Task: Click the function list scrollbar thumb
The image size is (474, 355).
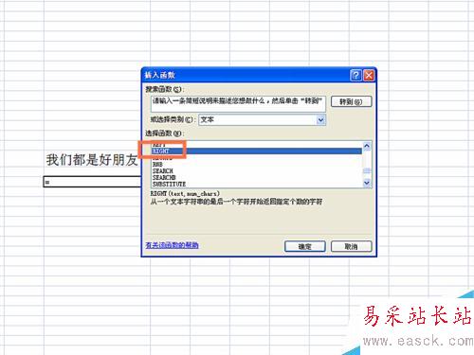Action: click(367, 170)
